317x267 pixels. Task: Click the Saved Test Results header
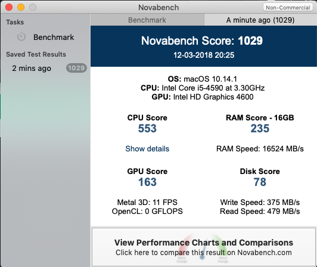pos(36,54)
